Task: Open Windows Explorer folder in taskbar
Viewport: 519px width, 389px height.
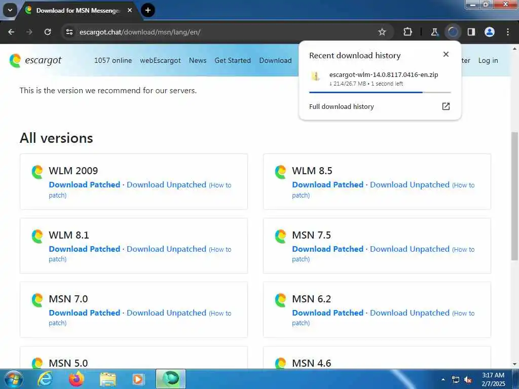Action: coord(108,380)
